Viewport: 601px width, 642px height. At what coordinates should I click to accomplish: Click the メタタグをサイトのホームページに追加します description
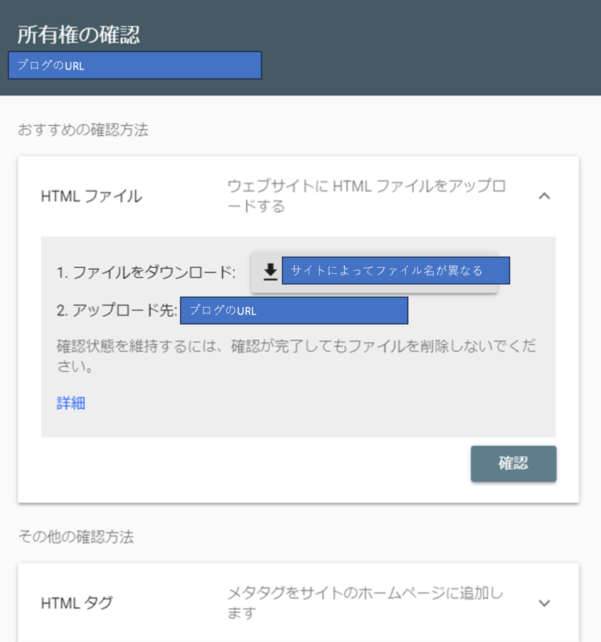364,603
